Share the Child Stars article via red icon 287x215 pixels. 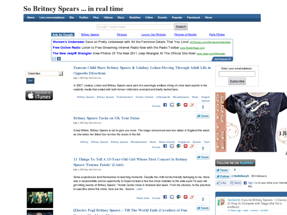[x=186, y=105]
